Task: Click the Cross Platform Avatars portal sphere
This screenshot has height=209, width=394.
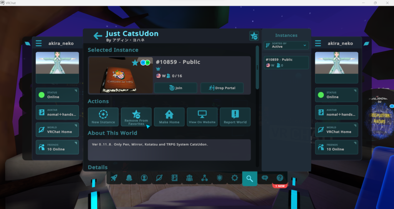Action: [379, 122]
